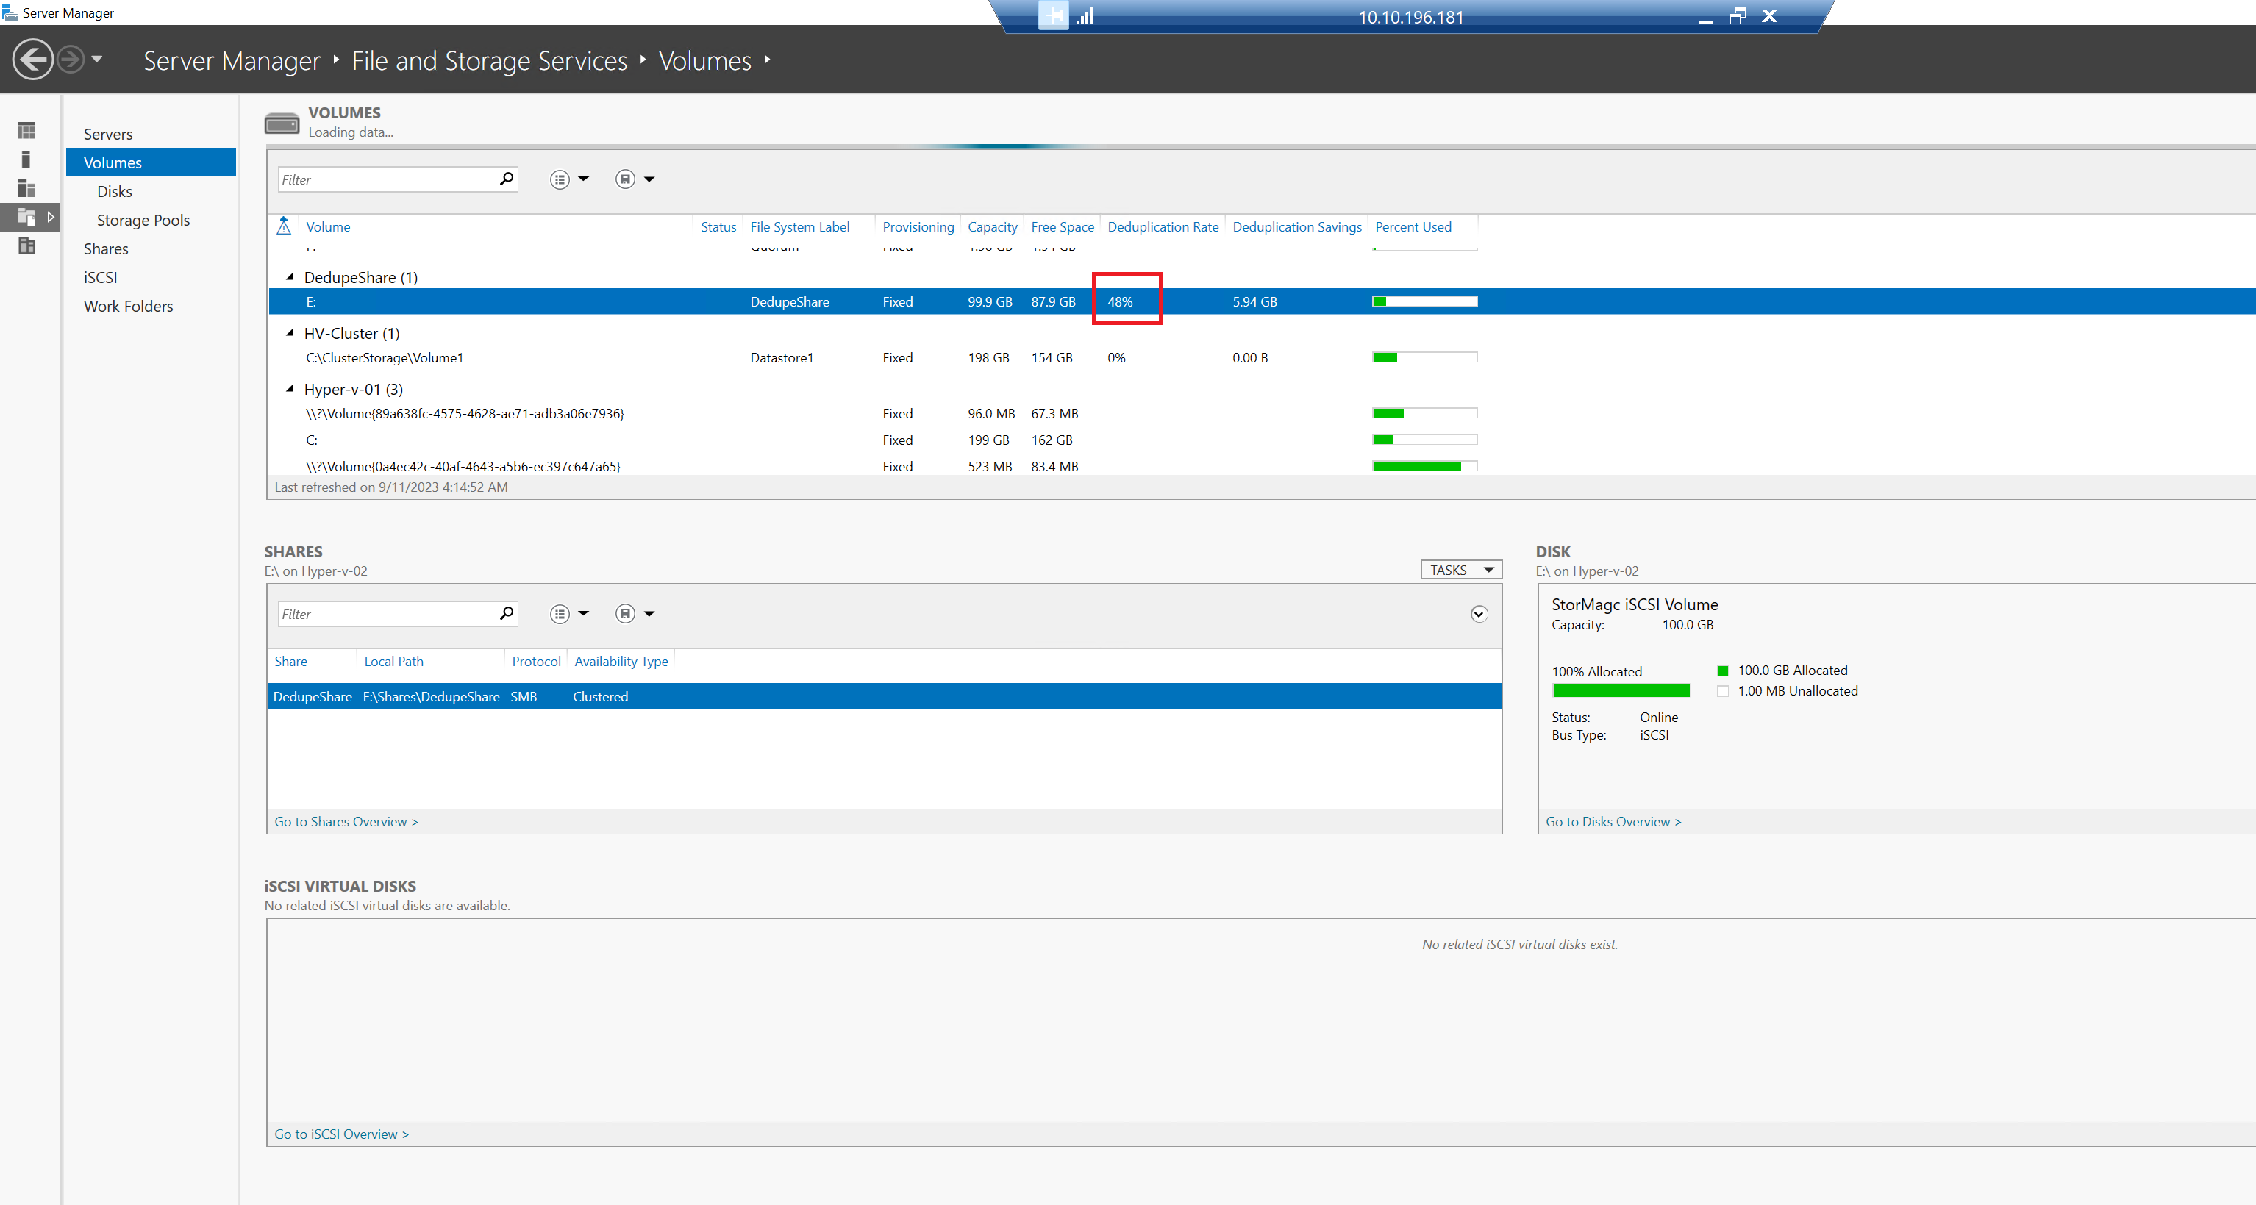Sort by Provisioning column header
Viewport: 2256px width, 1205px height.
pos(918,227)
